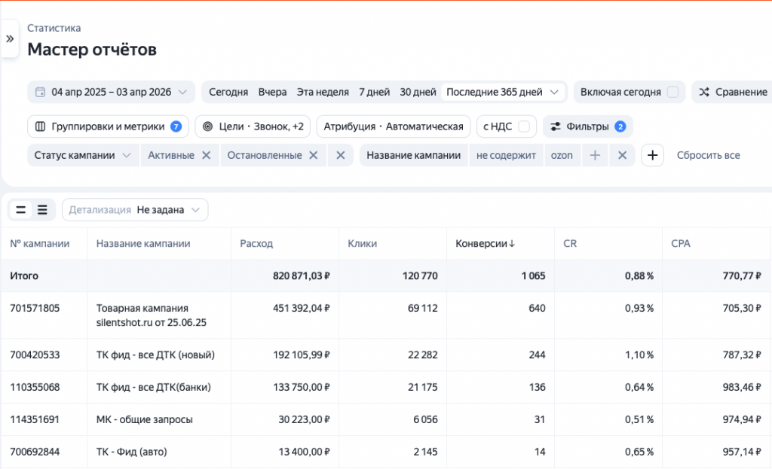Click the plus button to add a new filter
Viewport: 772px width, 469px height.
tap(651, 155)
